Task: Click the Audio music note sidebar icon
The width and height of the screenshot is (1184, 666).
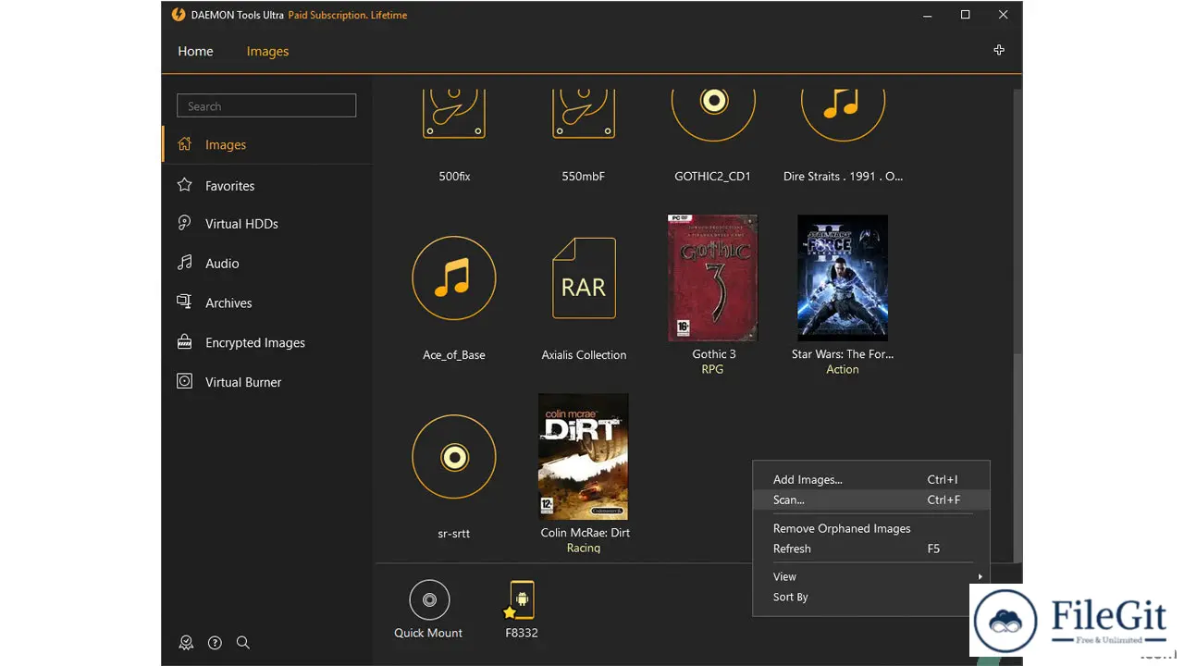Action: [185, 263]
